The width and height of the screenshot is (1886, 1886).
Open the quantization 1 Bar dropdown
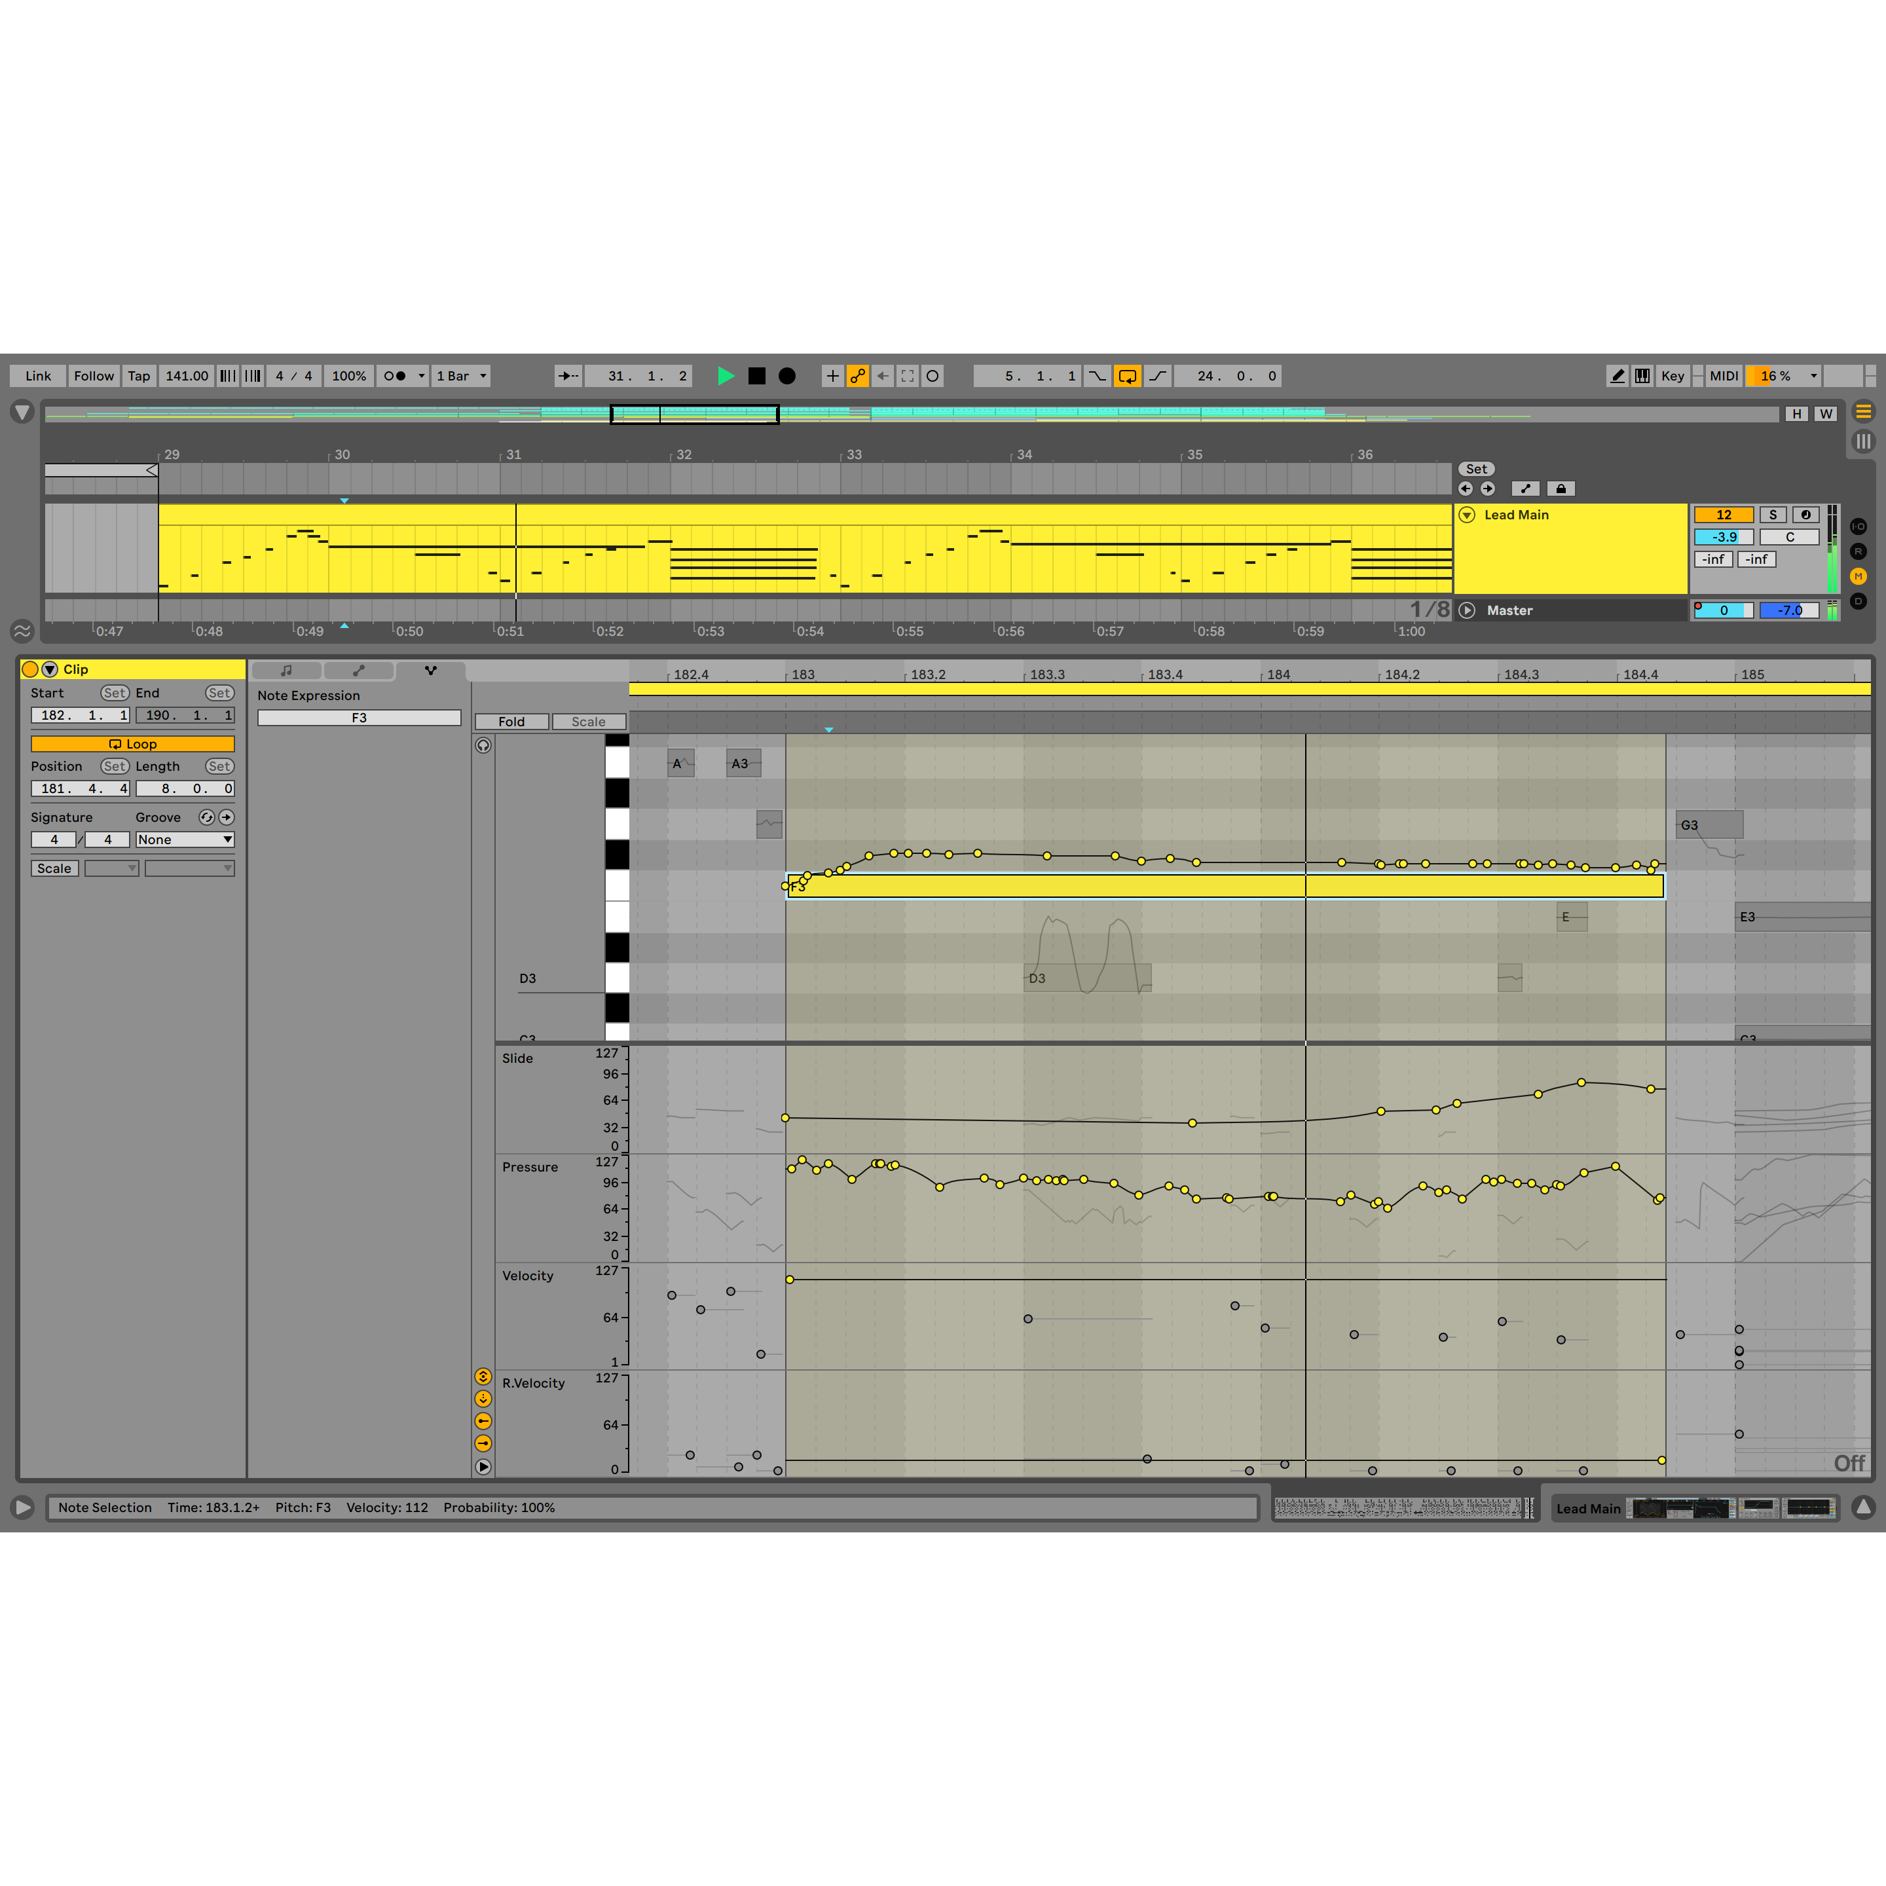tap(462, 376)
